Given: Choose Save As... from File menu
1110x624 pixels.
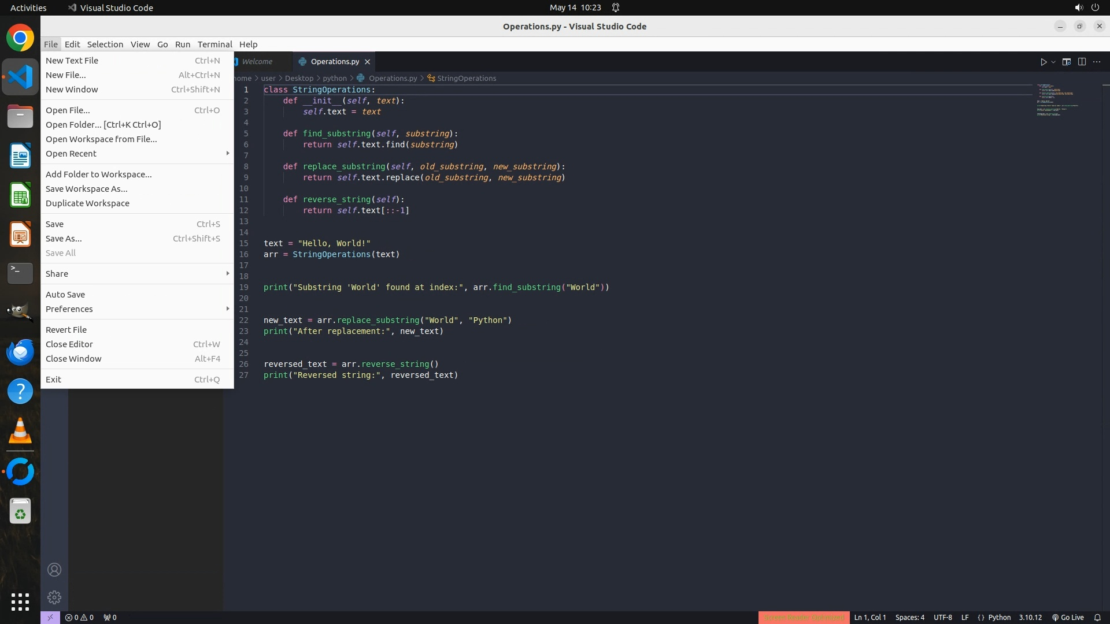Looking at the screenshot, I should tap(64, 239).
